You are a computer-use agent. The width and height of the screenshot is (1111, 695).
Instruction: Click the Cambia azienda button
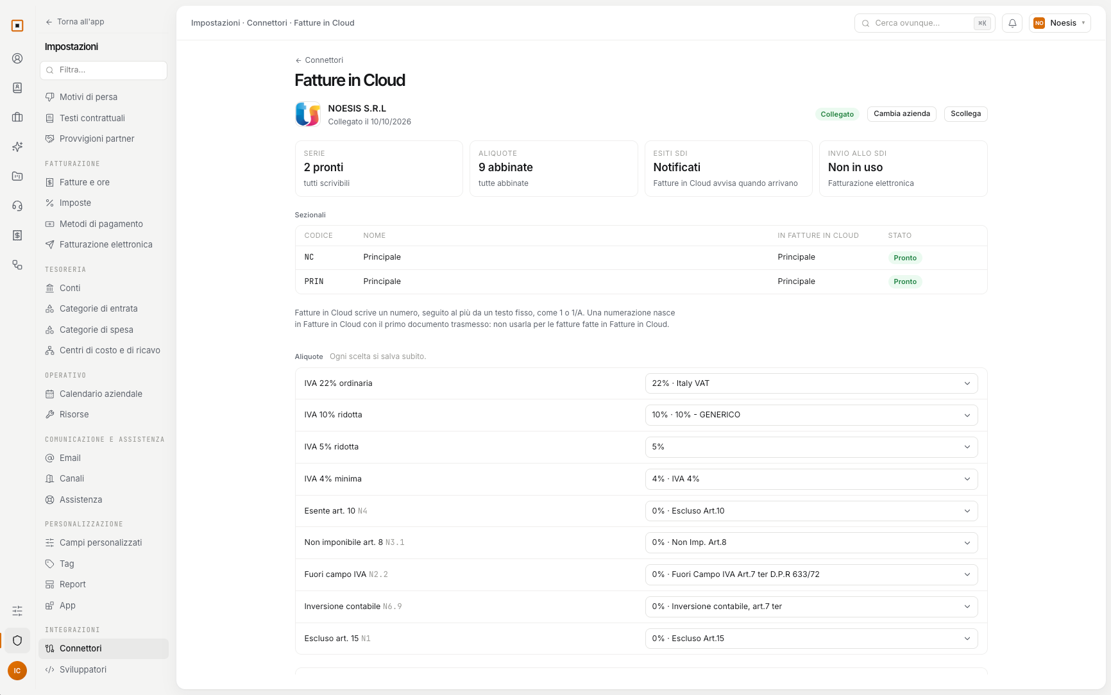[902, 114]
